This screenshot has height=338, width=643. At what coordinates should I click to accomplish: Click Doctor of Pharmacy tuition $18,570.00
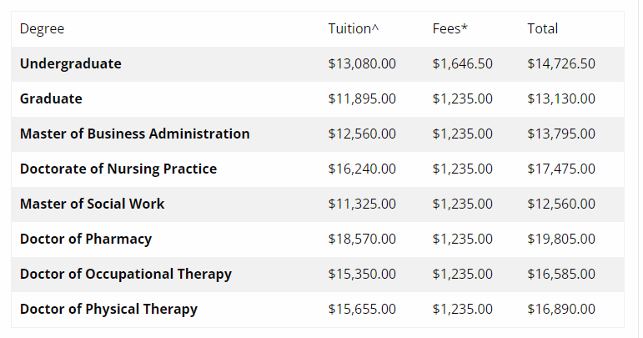pyautogui.click(x=362, y=240)
